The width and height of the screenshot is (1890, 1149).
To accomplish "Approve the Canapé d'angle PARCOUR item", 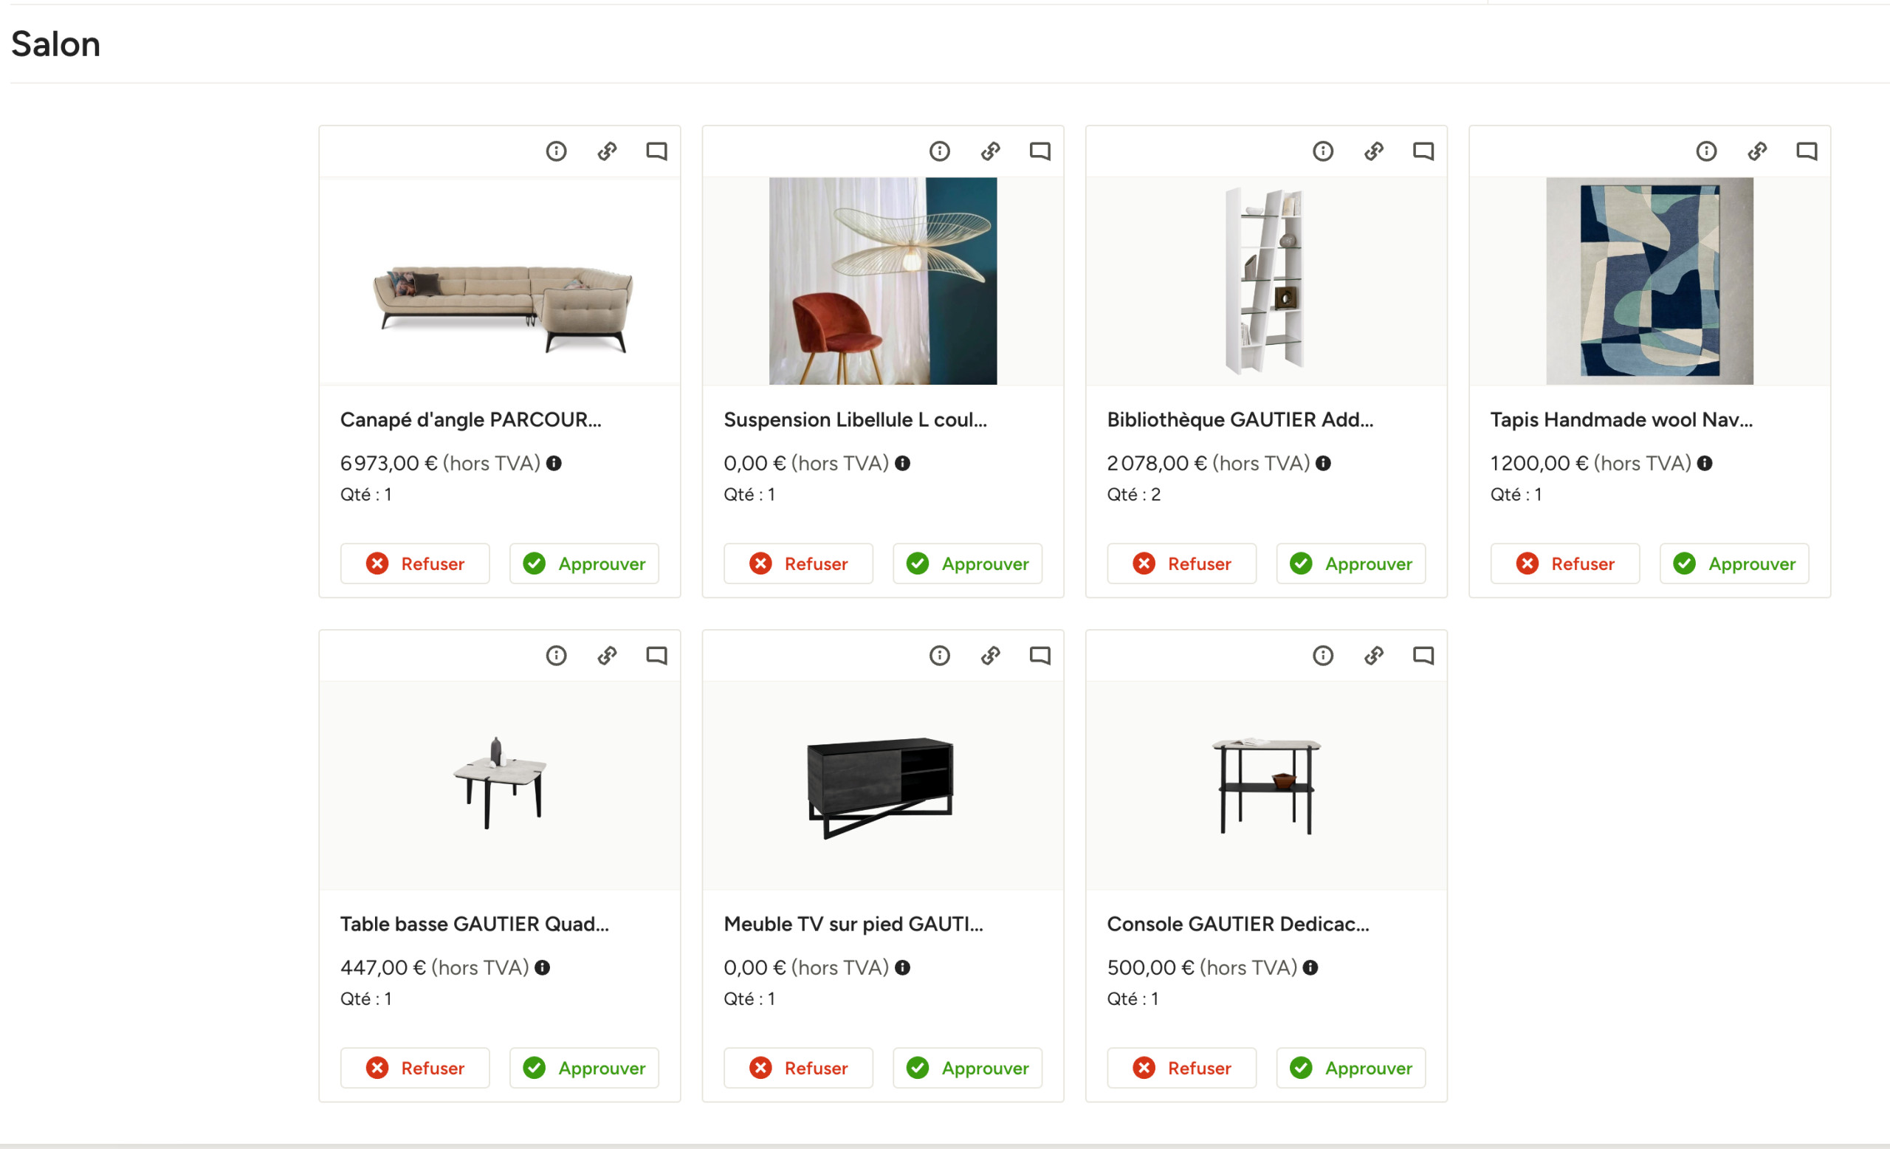I will pos(584,563).
